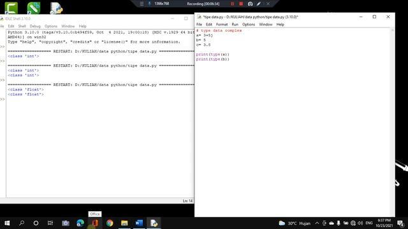Screen dimensions: 408x229
Task: Click the line 'print(type(b))' in editor
Action: click(x=212, y=59)
